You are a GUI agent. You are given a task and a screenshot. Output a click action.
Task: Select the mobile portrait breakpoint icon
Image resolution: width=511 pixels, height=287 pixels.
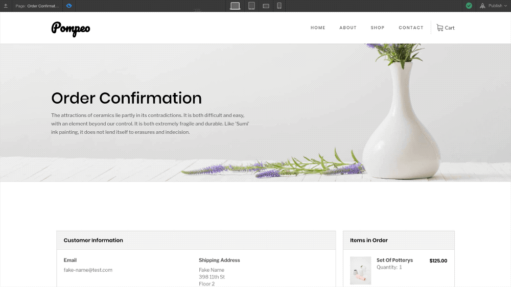[x=280, y=6]
